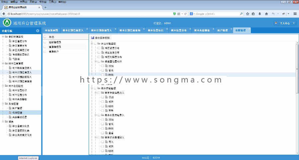Tick the 角色 header select-all checkbox

coord(45,37)
